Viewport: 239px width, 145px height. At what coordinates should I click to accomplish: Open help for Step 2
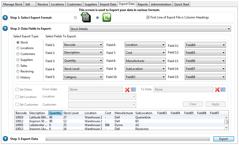[x=5, y=28]
